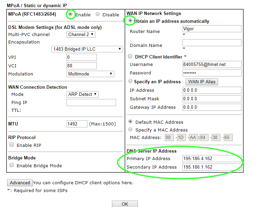Click the Primary IP Address DNS field
Viewport: 260px width, 207px height.
(212, 158)
